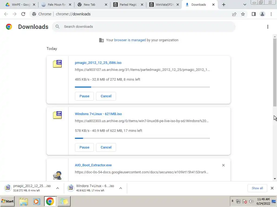Click the page vertical scrollbar thumb
This screenshot has width=277, height=207.
coord(275,72)
